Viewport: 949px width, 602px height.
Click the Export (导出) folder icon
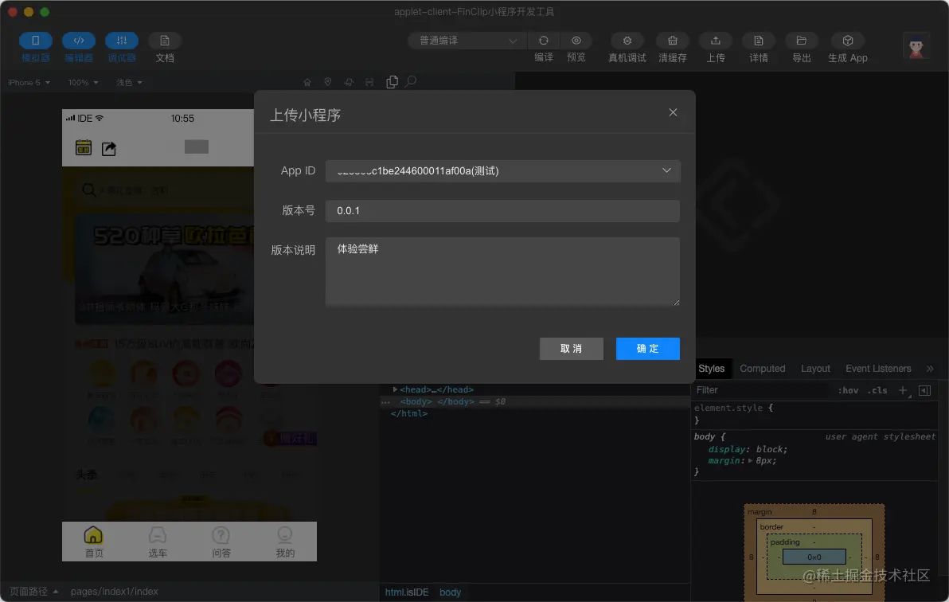[801, 41]
